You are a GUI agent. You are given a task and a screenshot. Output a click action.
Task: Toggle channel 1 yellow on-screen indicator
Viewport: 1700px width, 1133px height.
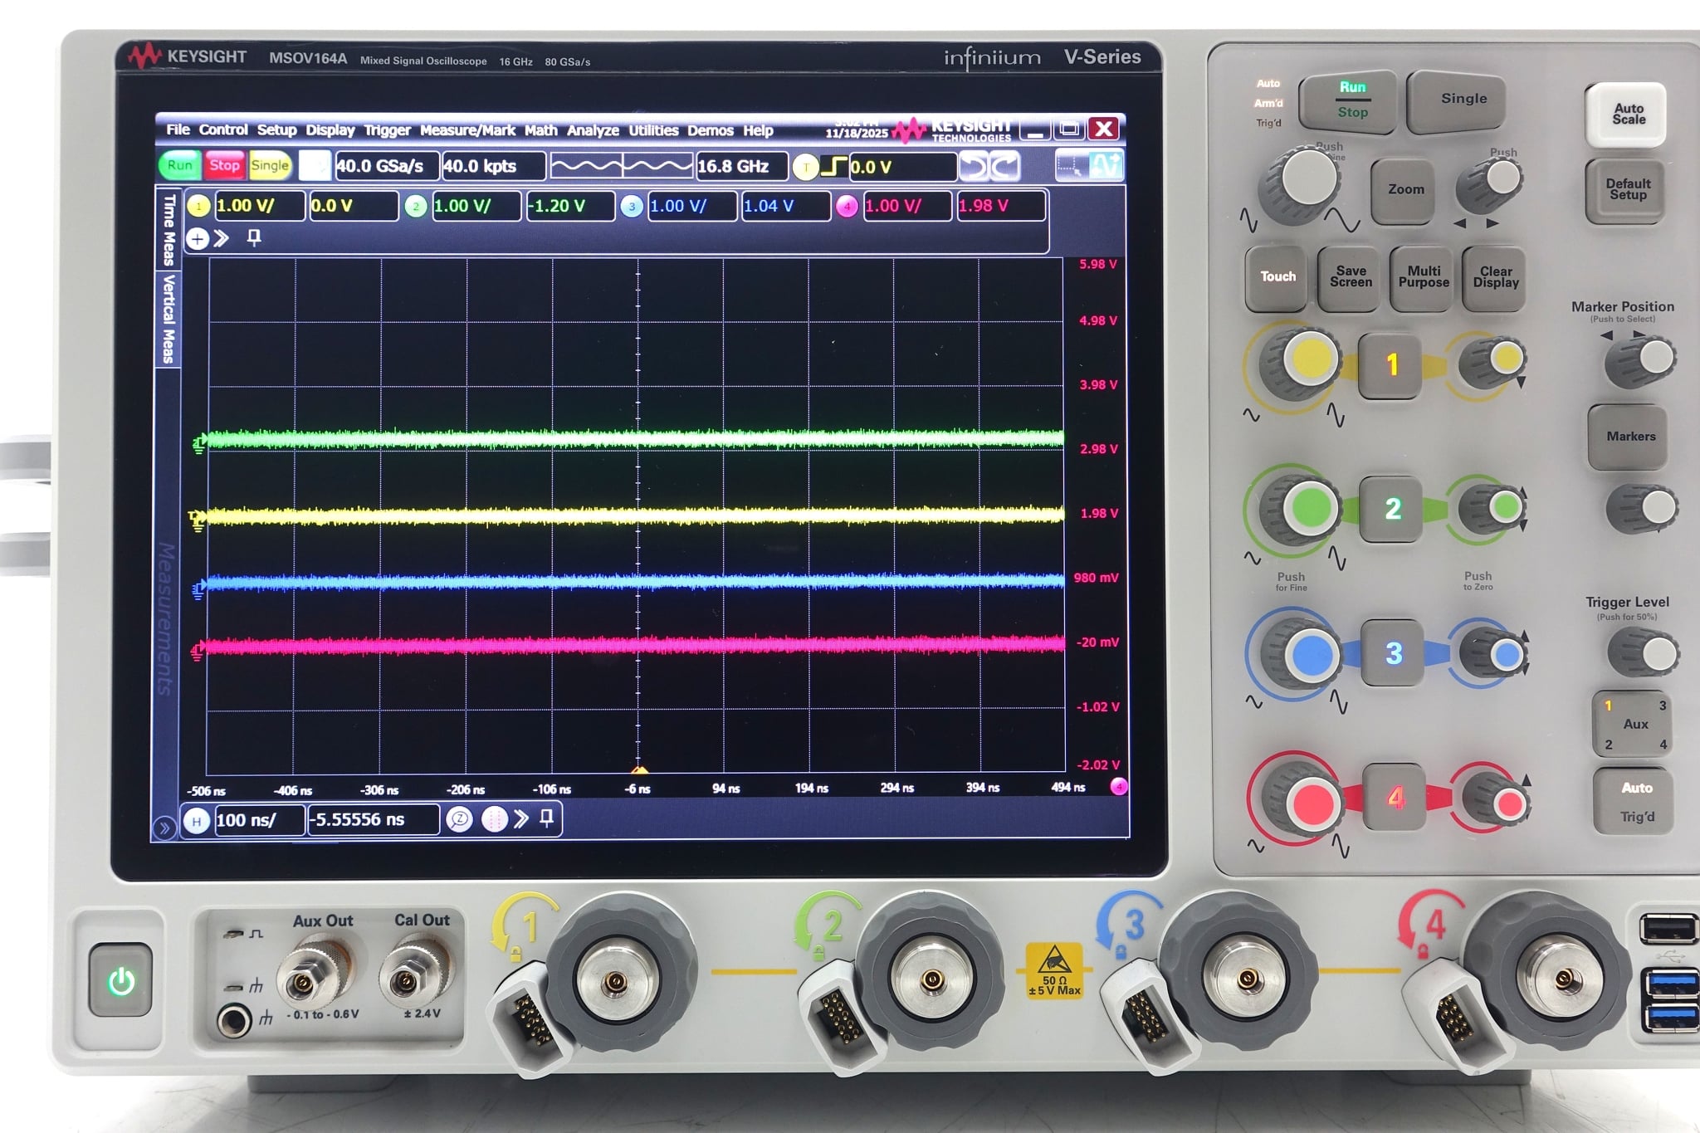199,206
